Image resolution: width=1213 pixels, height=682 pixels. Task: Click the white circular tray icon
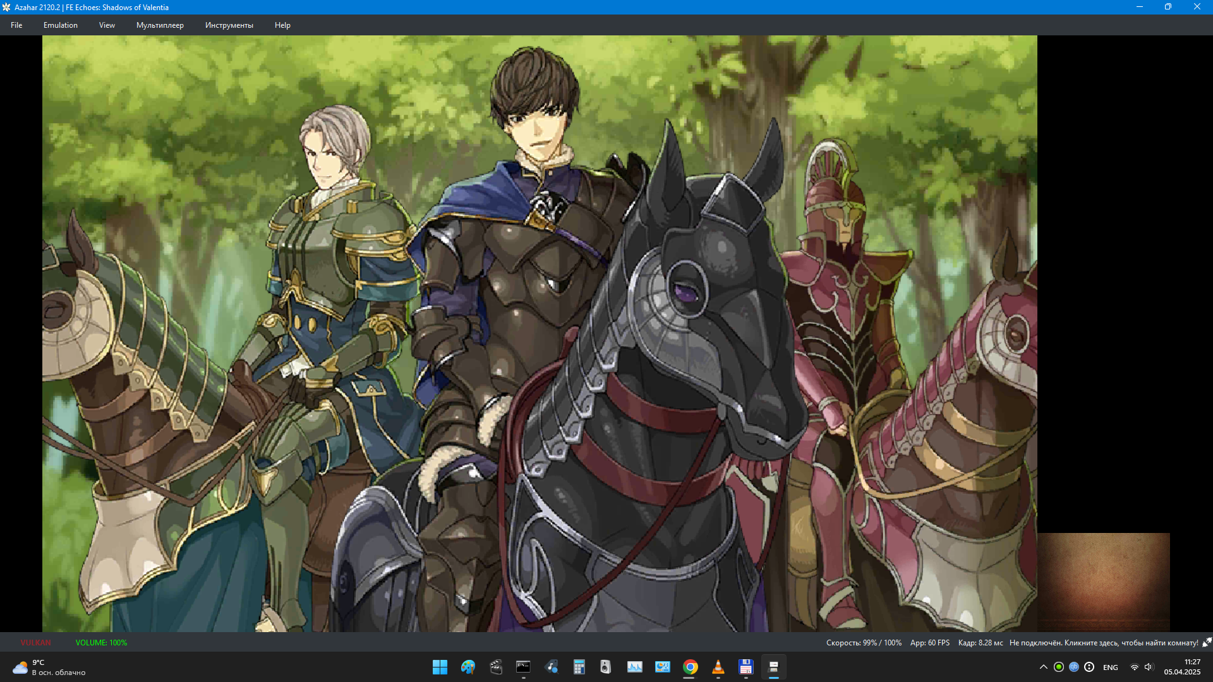click(1089, 667)
